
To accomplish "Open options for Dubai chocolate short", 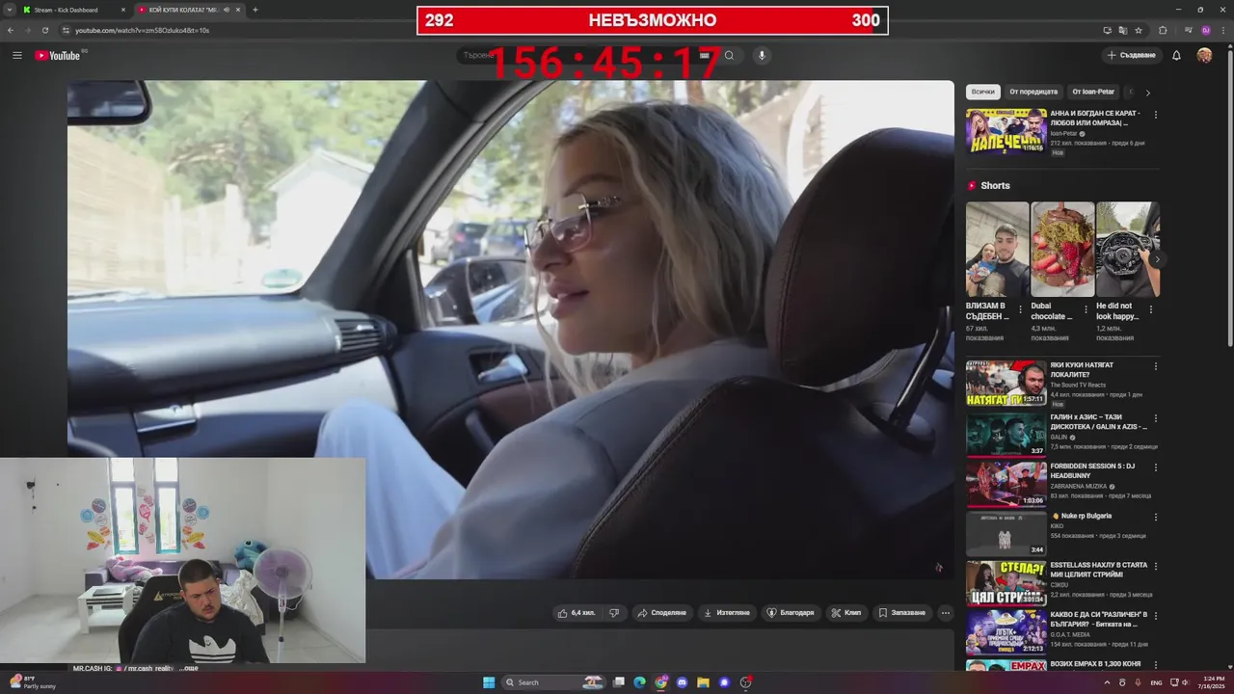I will (x=1086, y=310).
